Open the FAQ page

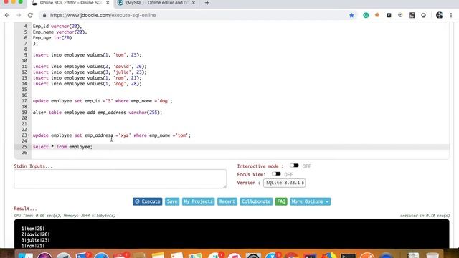coord(281,201)
